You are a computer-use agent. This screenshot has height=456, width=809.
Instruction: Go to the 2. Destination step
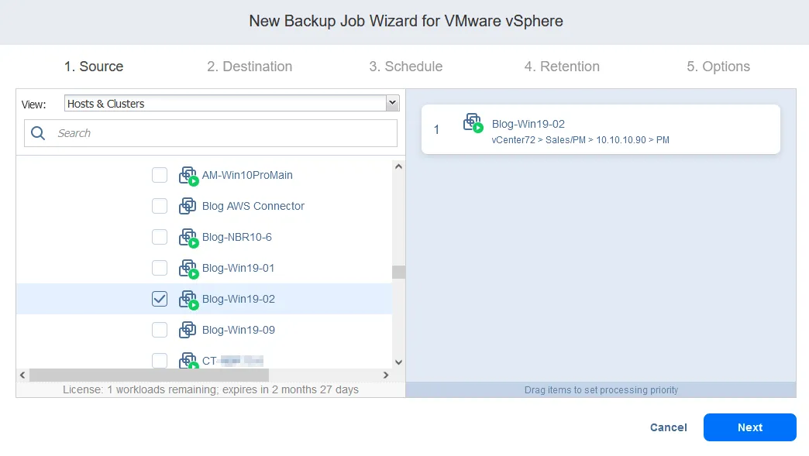(x=250, y=67)
